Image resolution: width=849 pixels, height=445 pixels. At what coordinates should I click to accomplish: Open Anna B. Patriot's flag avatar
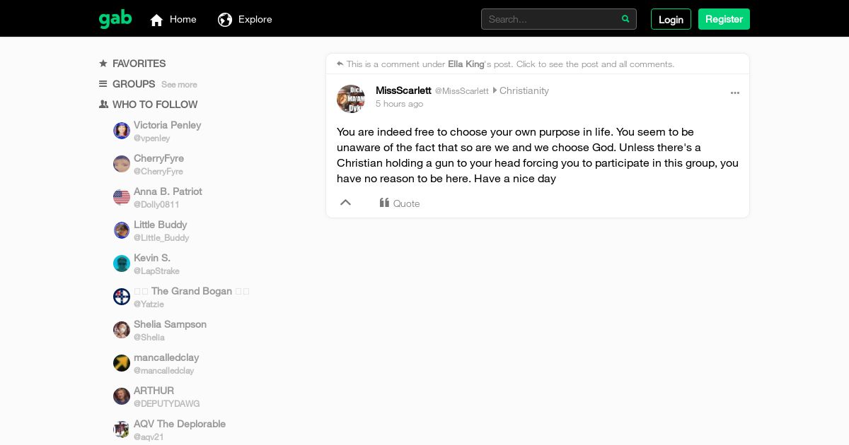[122, 197]
